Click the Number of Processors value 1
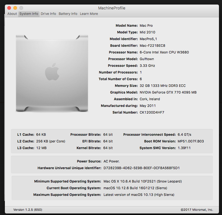 click(141, 72)
